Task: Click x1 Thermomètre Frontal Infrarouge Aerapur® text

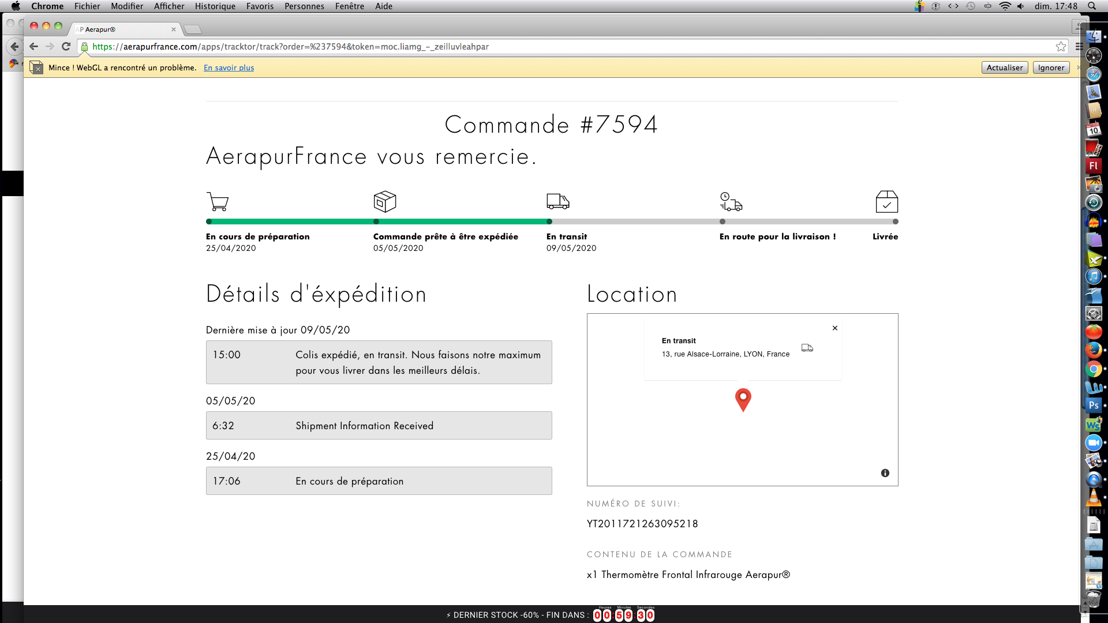Action: click(x=688, y=575)
